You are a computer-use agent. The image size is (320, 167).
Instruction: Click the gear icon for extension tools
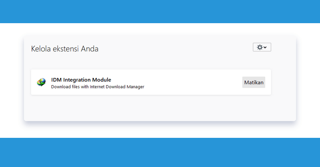260,47
